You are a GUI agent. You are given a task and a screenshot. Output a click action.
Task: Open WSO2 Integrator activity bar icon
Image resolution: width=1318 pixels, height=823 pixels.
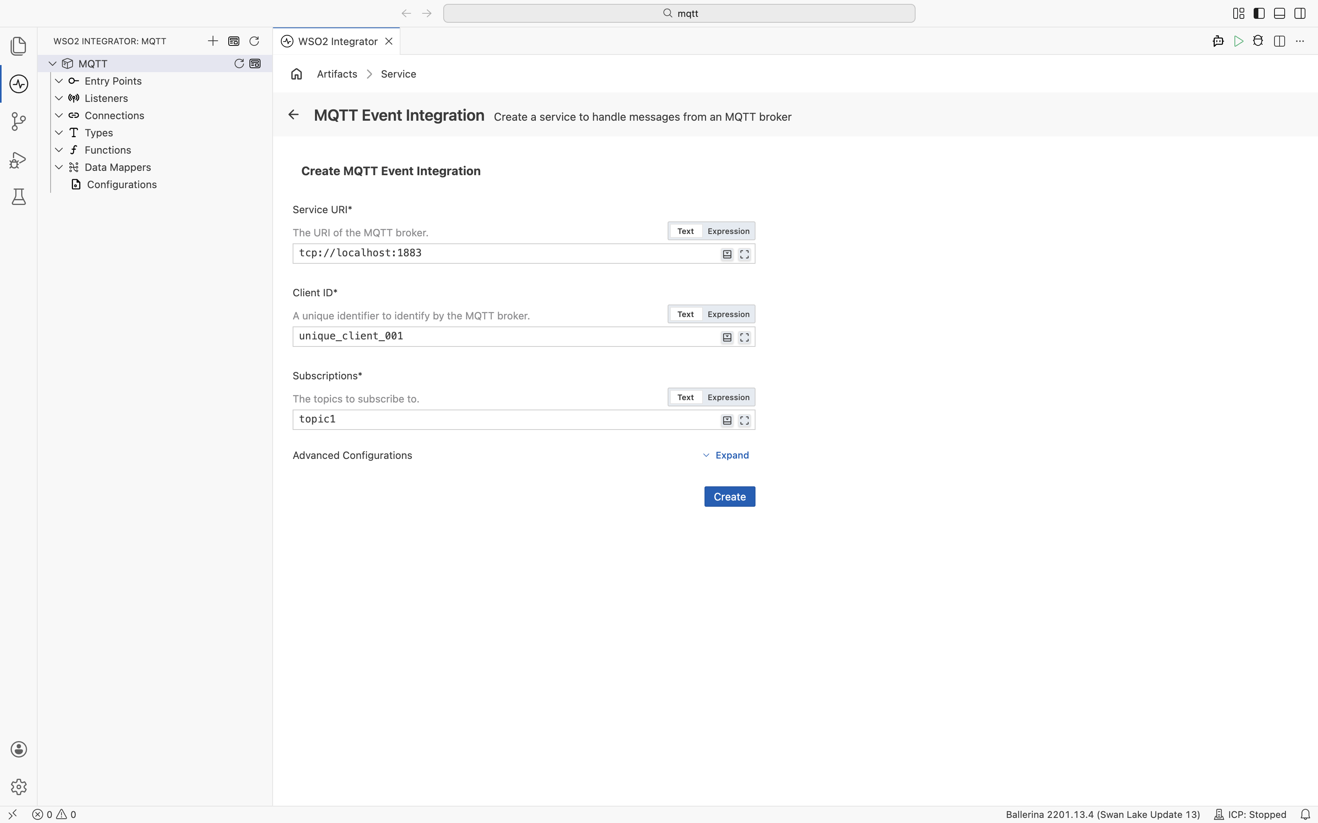click(18, 84)
